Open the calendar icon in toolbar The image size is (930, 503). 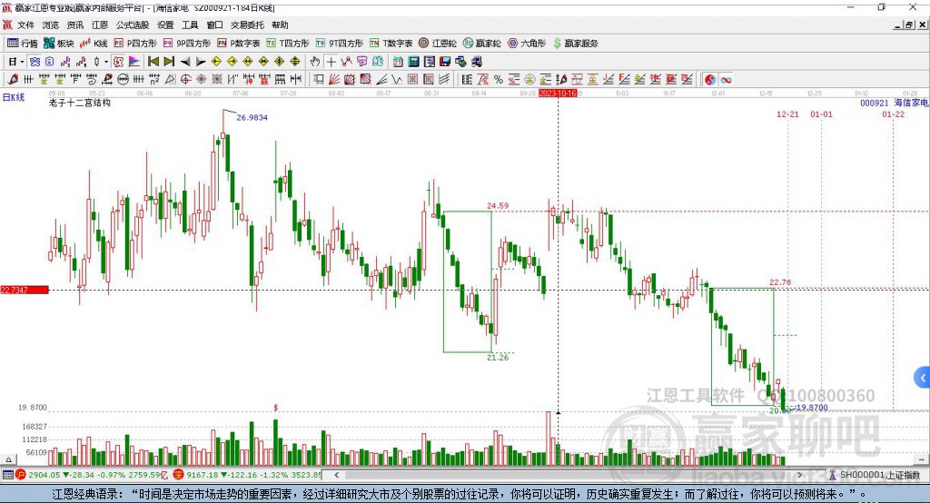click(398, 62)
